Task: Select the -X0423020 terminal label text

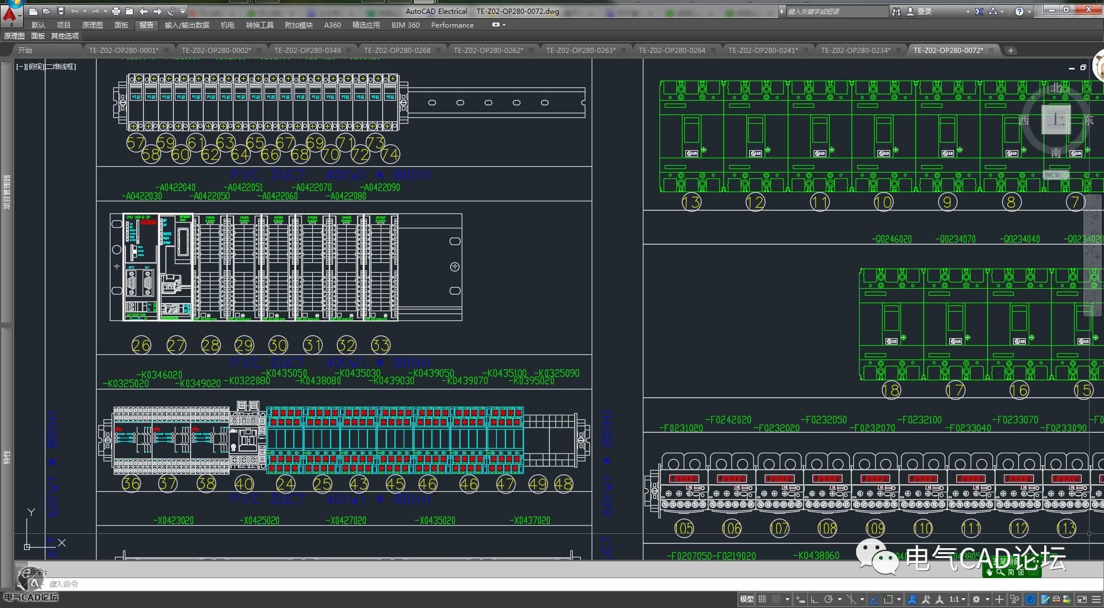Action: (173, 521)
